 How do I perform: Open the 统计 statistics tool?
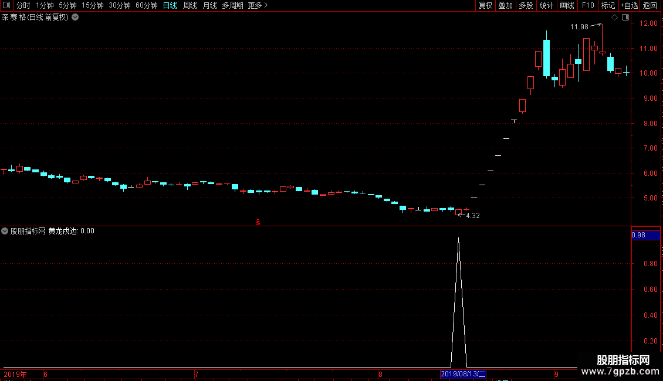pyautogui.click(x=546, y=5)
